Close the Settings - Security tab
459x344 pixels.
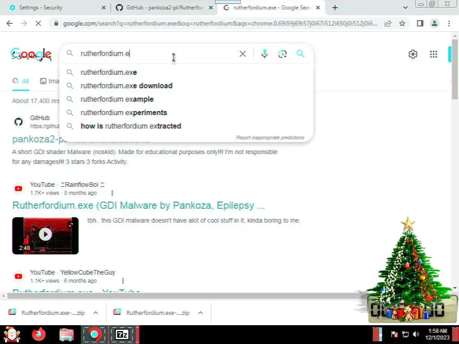tap(104, 8)
